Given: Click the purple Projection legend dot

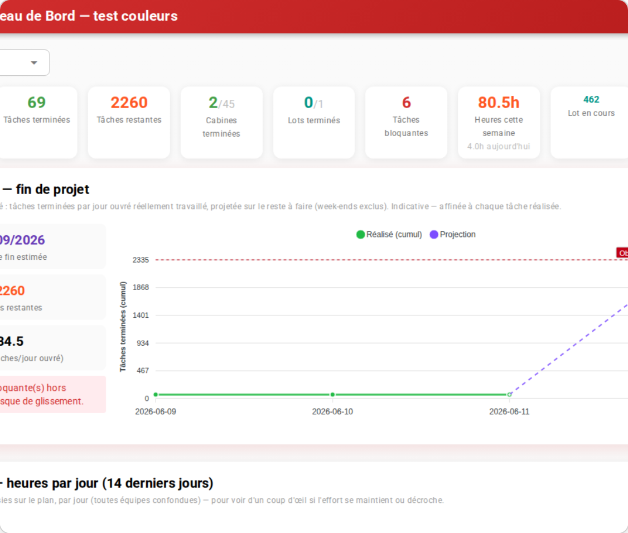Looking at the screenshot, I should [434, 235].
